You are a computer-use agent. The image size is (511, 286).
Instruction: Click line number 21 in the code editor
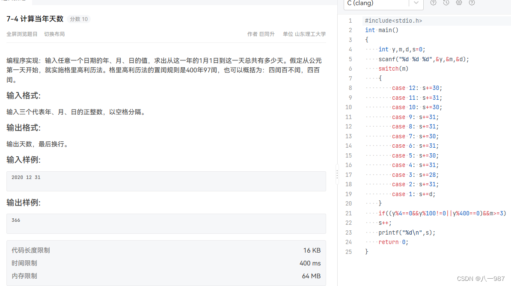(x=348, y=213)
